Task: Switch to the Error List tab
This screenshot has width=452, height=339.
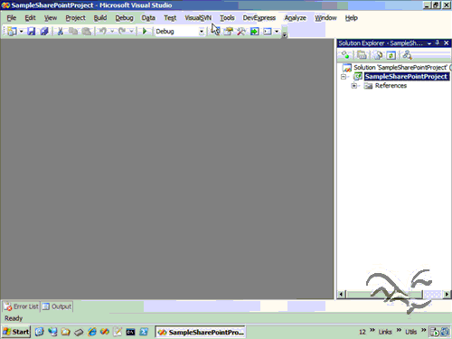Action: 21,306
